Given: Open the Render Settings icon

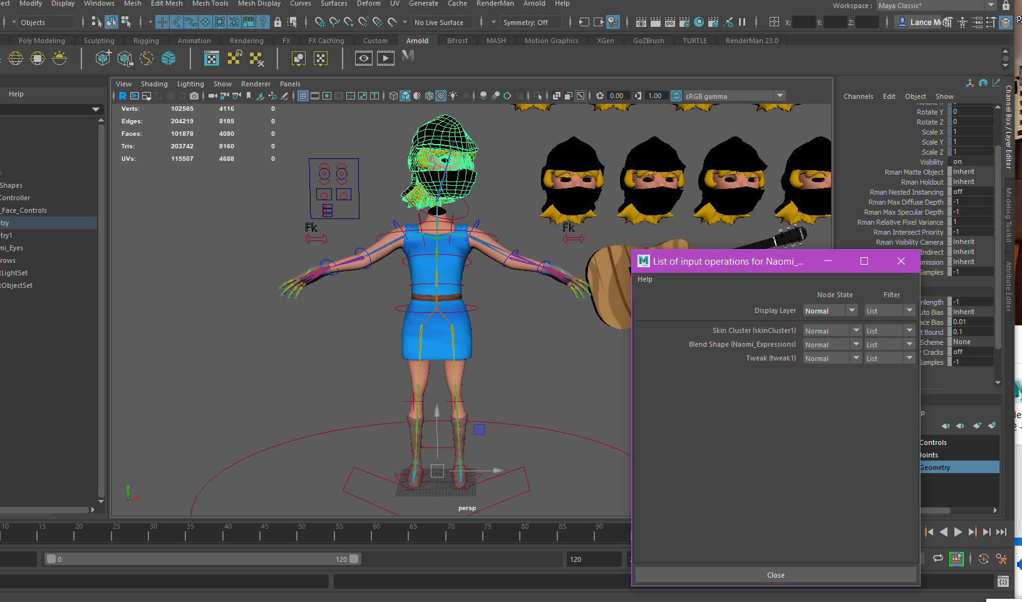Looking at the screenshot, I should (684, 23).
